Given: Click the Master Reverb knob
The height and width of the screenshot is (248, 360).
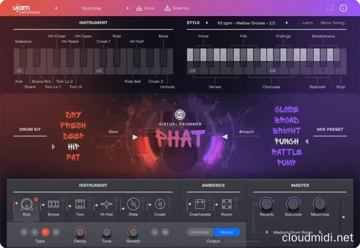Looking at the screenshot, I should [x=266, y=204].
